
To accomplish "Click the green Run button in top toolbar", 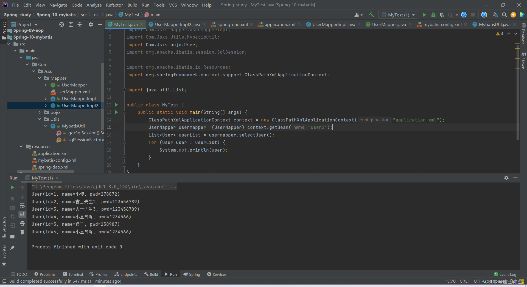I will tap(424, 15).
